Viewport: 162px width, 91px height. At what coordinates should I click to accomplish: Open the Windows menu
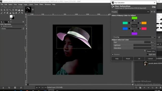[48, 5]
